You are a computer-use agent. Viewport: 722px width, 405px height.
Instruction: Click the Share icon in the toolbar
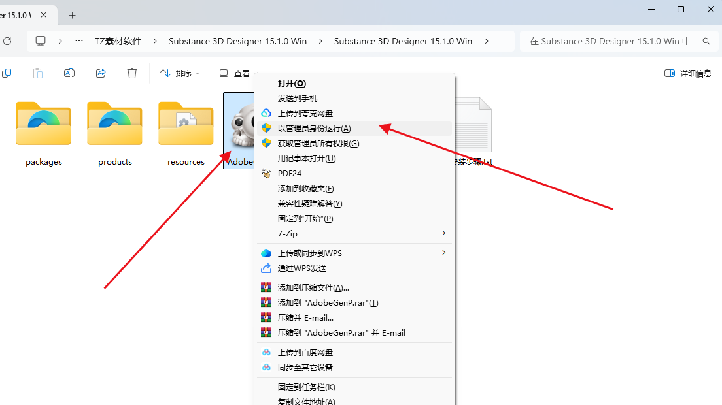coord(100,73)
